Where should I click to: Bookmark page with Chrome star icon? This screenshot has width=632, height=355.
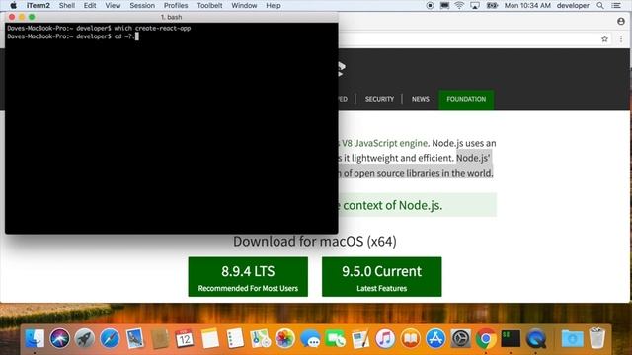pyautogui.click(x=604, y=39)
